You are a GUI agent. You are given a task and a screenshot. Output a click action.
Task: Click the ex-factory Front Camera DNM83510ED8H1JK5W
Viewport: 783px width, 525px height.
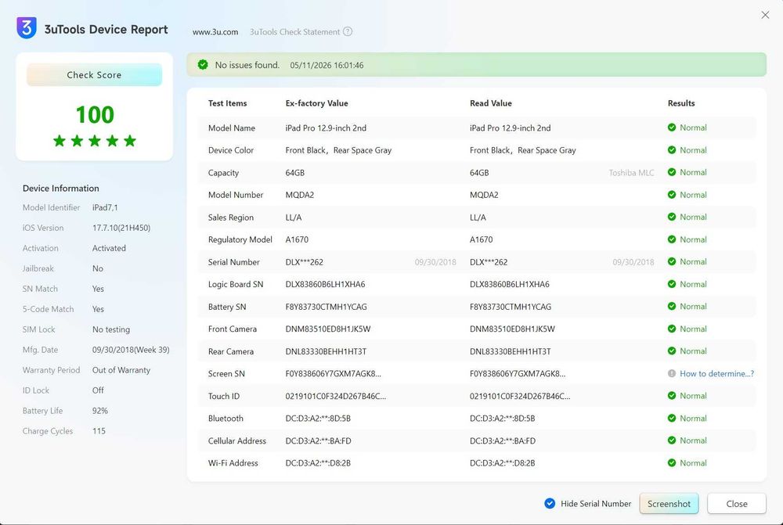328,329
